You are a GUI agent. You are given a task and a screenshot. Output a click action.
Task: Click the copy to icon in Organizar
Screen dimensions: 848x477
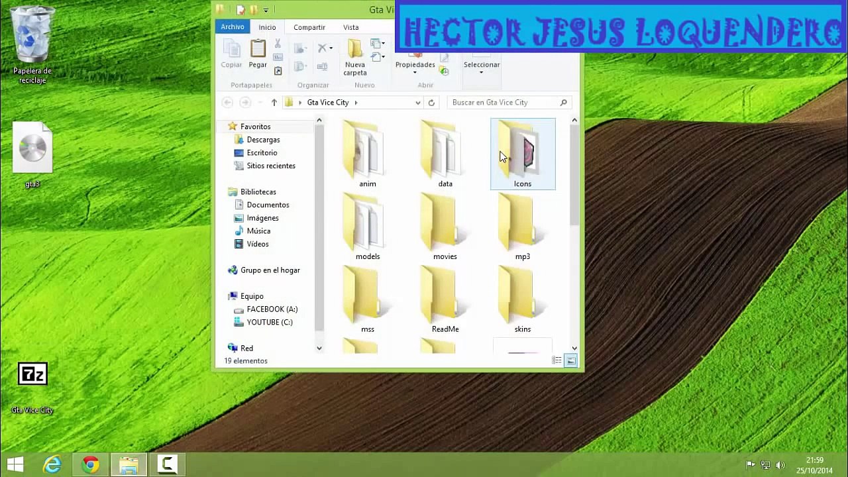[x=299, y=66]
